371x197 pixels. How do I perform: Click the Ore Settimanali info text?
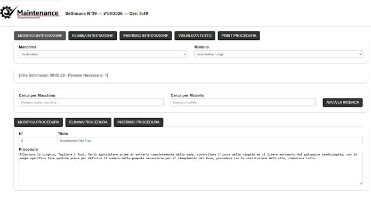coord(63,76)
